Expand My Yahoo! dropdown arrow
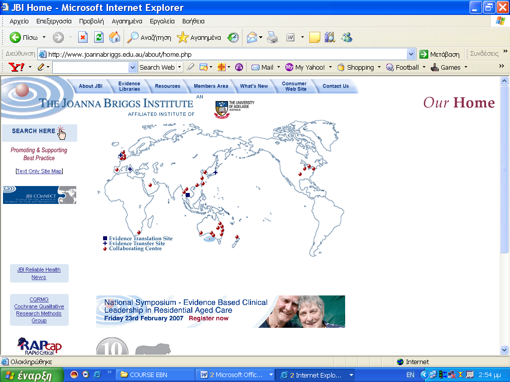The image size is (510, 382). (x=331, y=67)
